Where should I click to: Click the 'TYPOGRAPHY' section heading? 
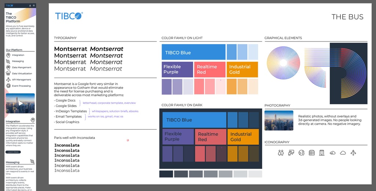65,38
